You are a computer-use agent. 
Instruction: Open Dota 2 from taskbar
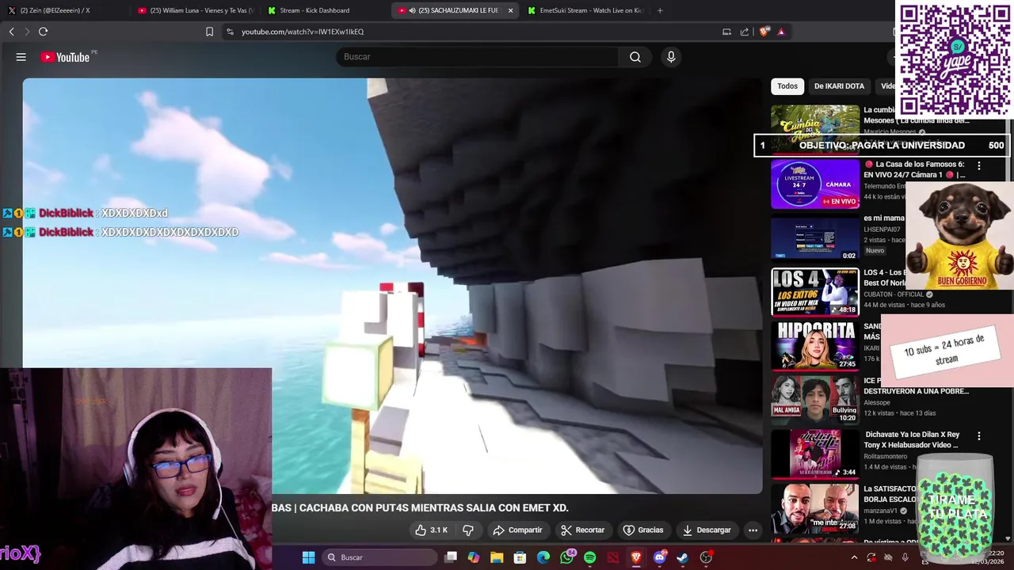click(x=613, y=557)
